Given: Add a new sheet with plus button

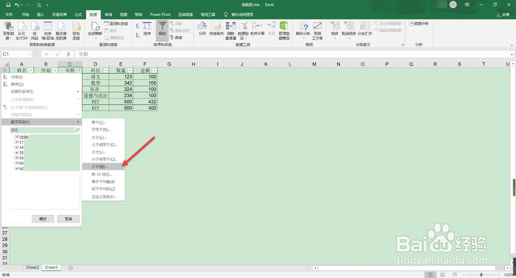Looking at the screenshot, I should click(71, 268).
